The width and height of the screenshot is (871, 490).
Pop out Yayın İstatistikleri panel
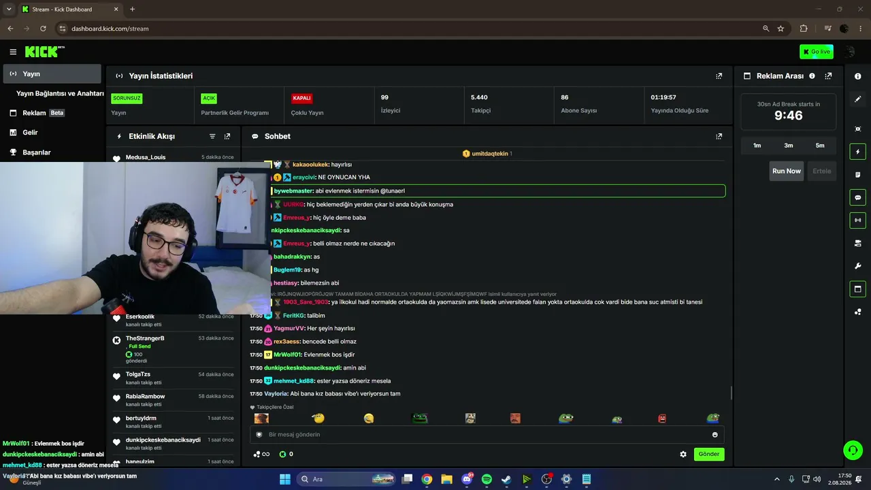[x=719, y=76]
